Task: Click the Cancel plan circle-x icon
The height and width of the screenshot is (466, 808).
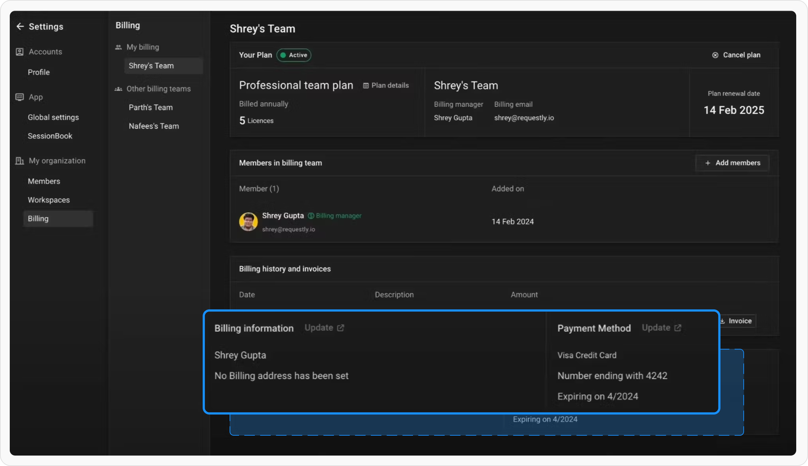Action: pos(715,55)
